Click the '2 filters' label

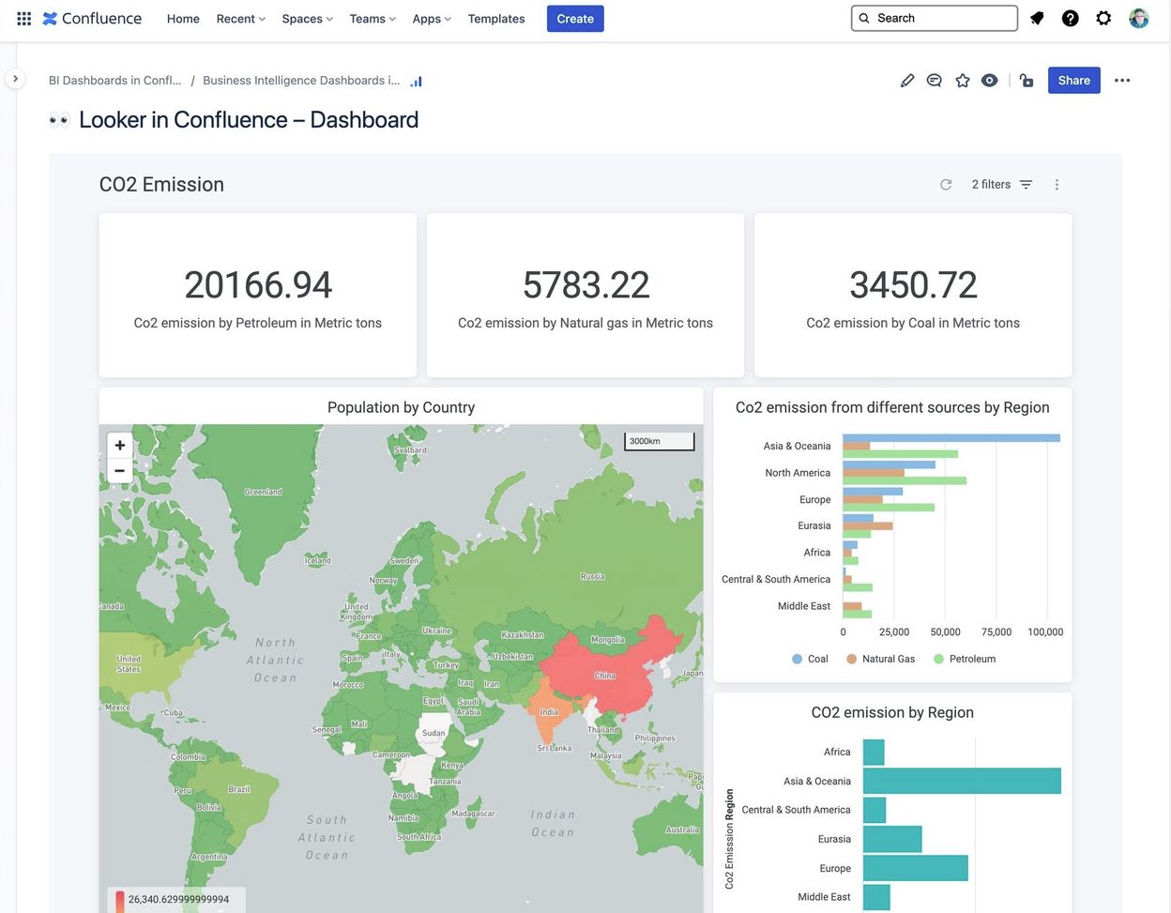pyautogui.click(x=991, y=185)
